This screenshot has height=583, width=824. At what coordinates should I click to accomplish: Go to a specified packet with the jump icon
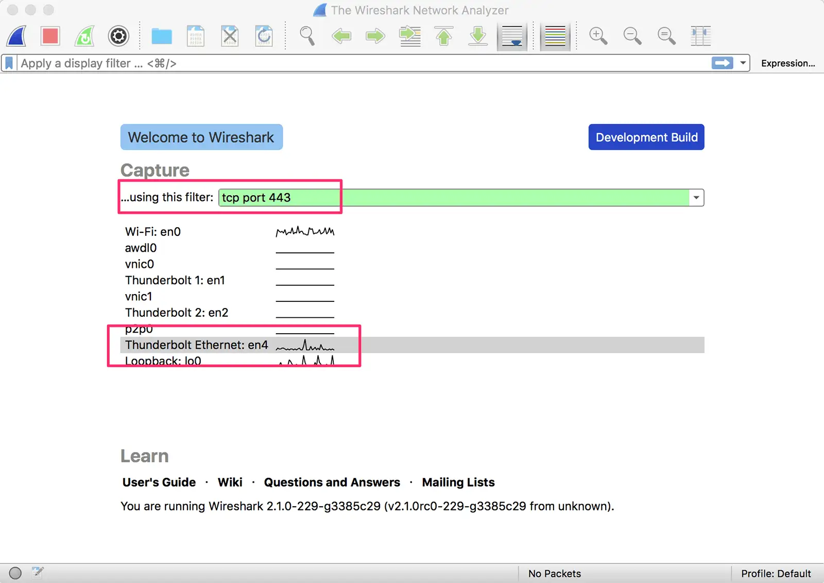pos(410,36)
